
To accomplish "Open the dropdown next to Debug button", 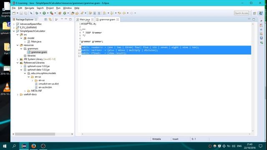I will point(40,13).
